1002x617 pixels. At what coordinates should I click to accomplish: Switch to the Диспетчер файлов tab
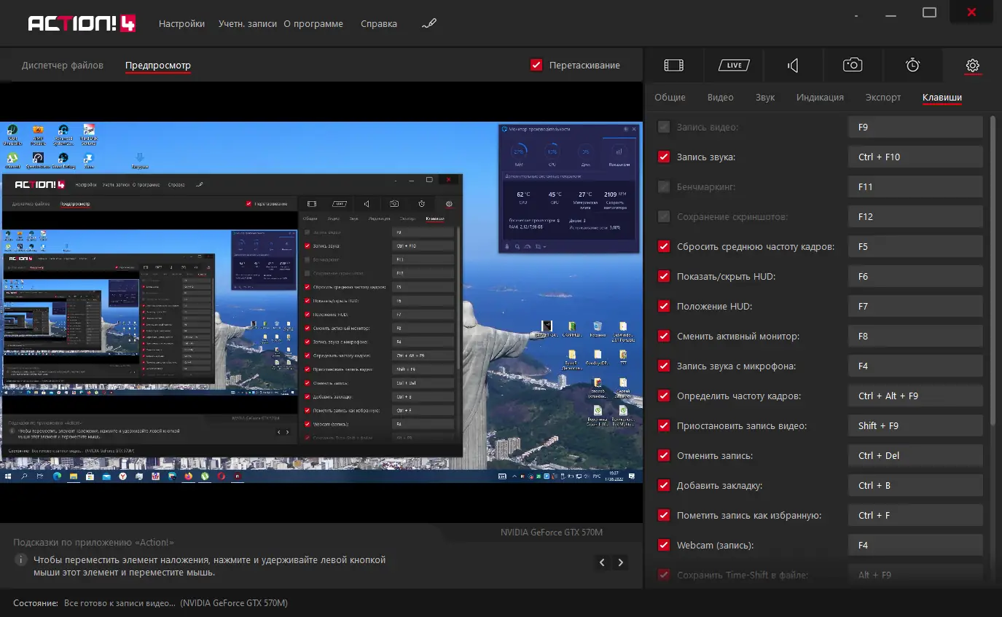click(63, 66)
